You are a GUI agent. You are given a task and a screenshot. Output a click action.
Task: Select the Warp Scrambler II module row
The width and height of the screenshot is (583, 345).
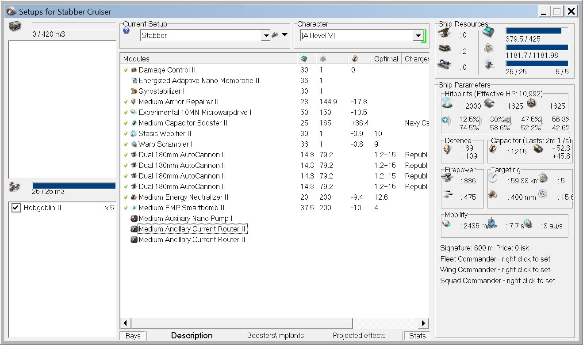click(x=166, y=144)
